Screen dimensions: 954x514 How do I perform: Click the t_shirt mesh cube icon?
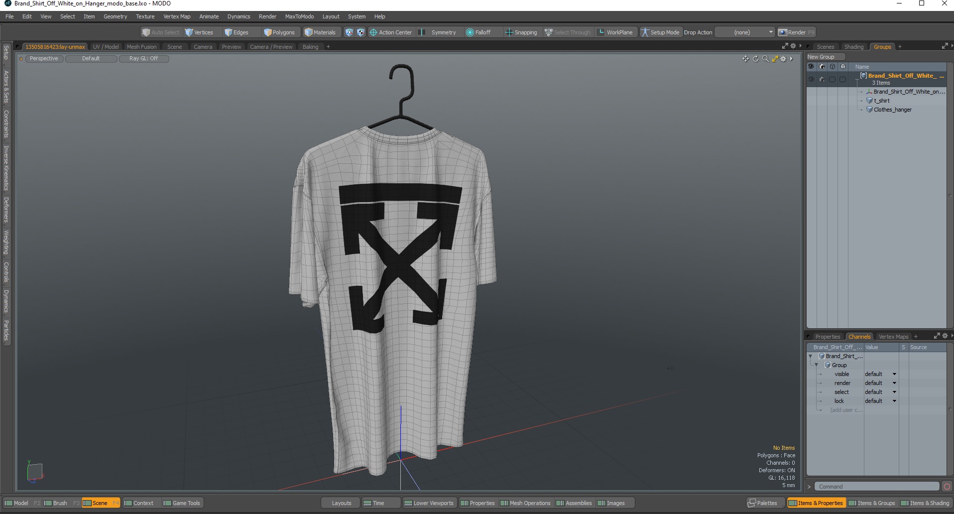870,101
